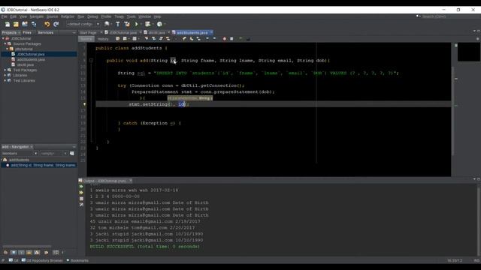Screen dimensions: 481x270
Task: Select JDBCtutorial.java in the Projects tree
Action: coord(31,54)
